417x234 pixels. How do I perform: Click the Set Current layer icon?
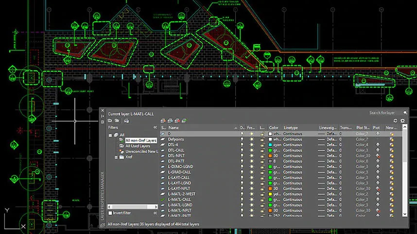click(185, 120)
